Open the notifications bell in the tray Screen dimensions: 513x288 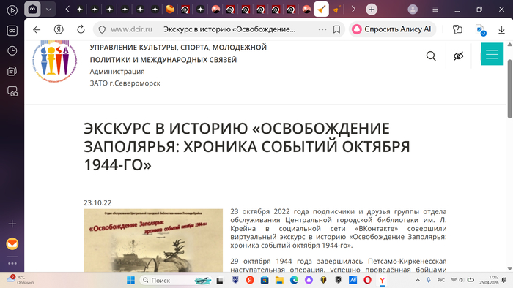[x=504, y=280]
